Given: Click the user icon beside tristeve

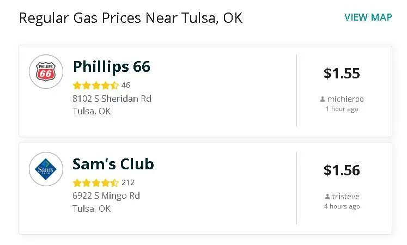Looking at the screenshot, I should click(327, 197).
